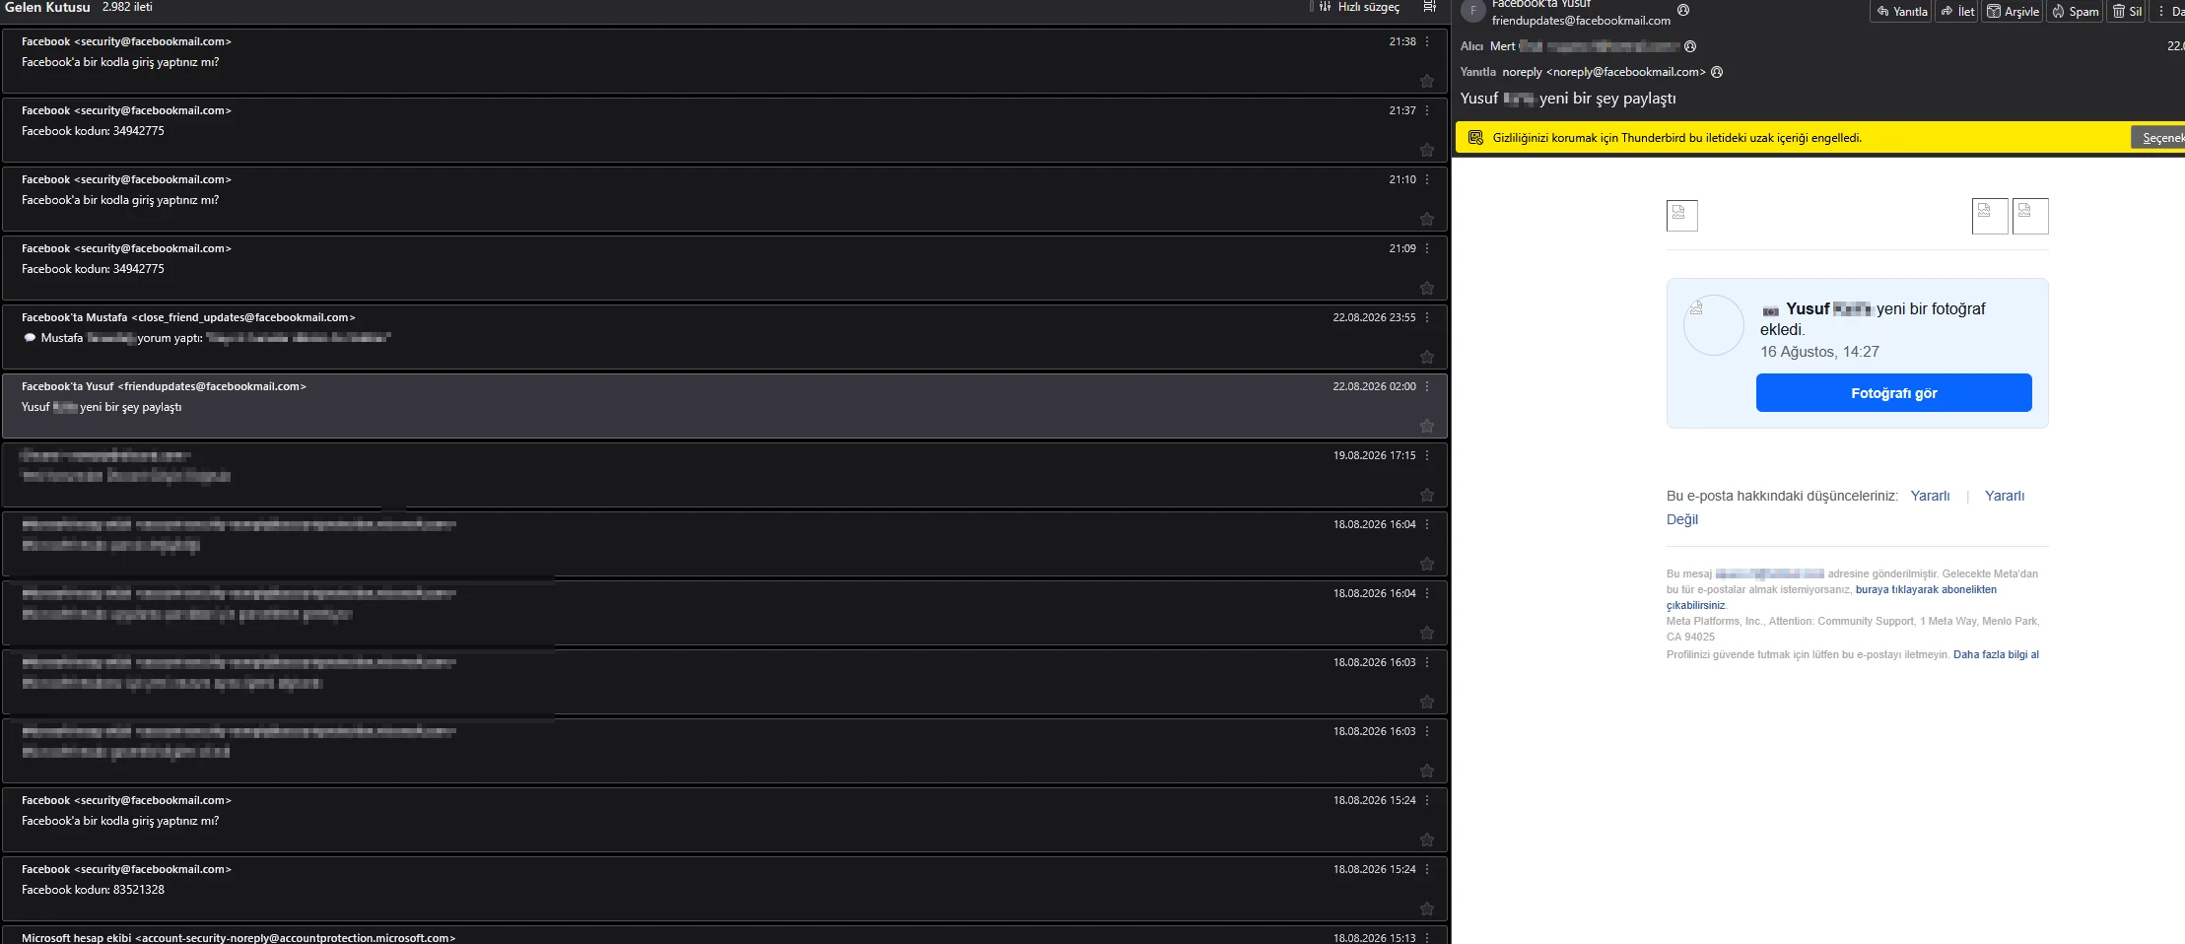Open more-actions menu for the 21:09 message
The height and width of the screenshot is (944, 2185).
click(1427, 248)
